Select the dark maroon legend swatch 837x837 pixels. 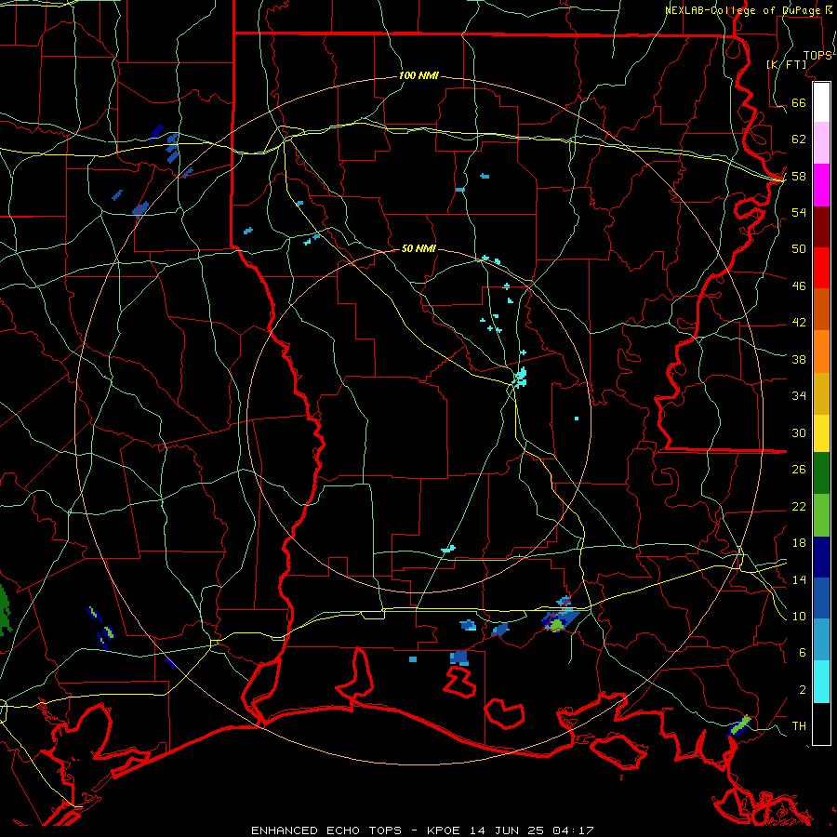pos(821,227)
